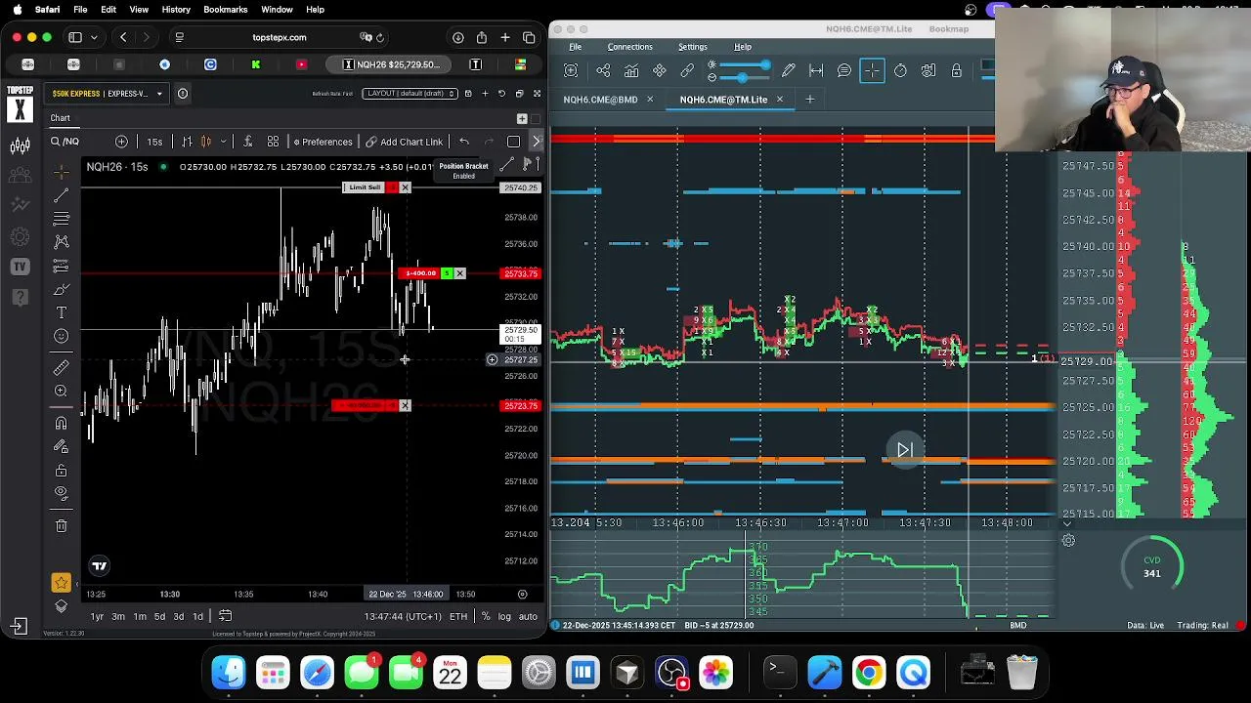Open the gear settings in TopstepX sidebar
Screen dimensions: 1251x703
[20, 236]
